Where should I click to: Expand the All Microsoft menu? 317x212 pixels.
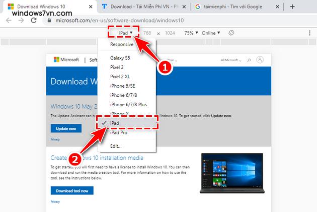(231, 60)
